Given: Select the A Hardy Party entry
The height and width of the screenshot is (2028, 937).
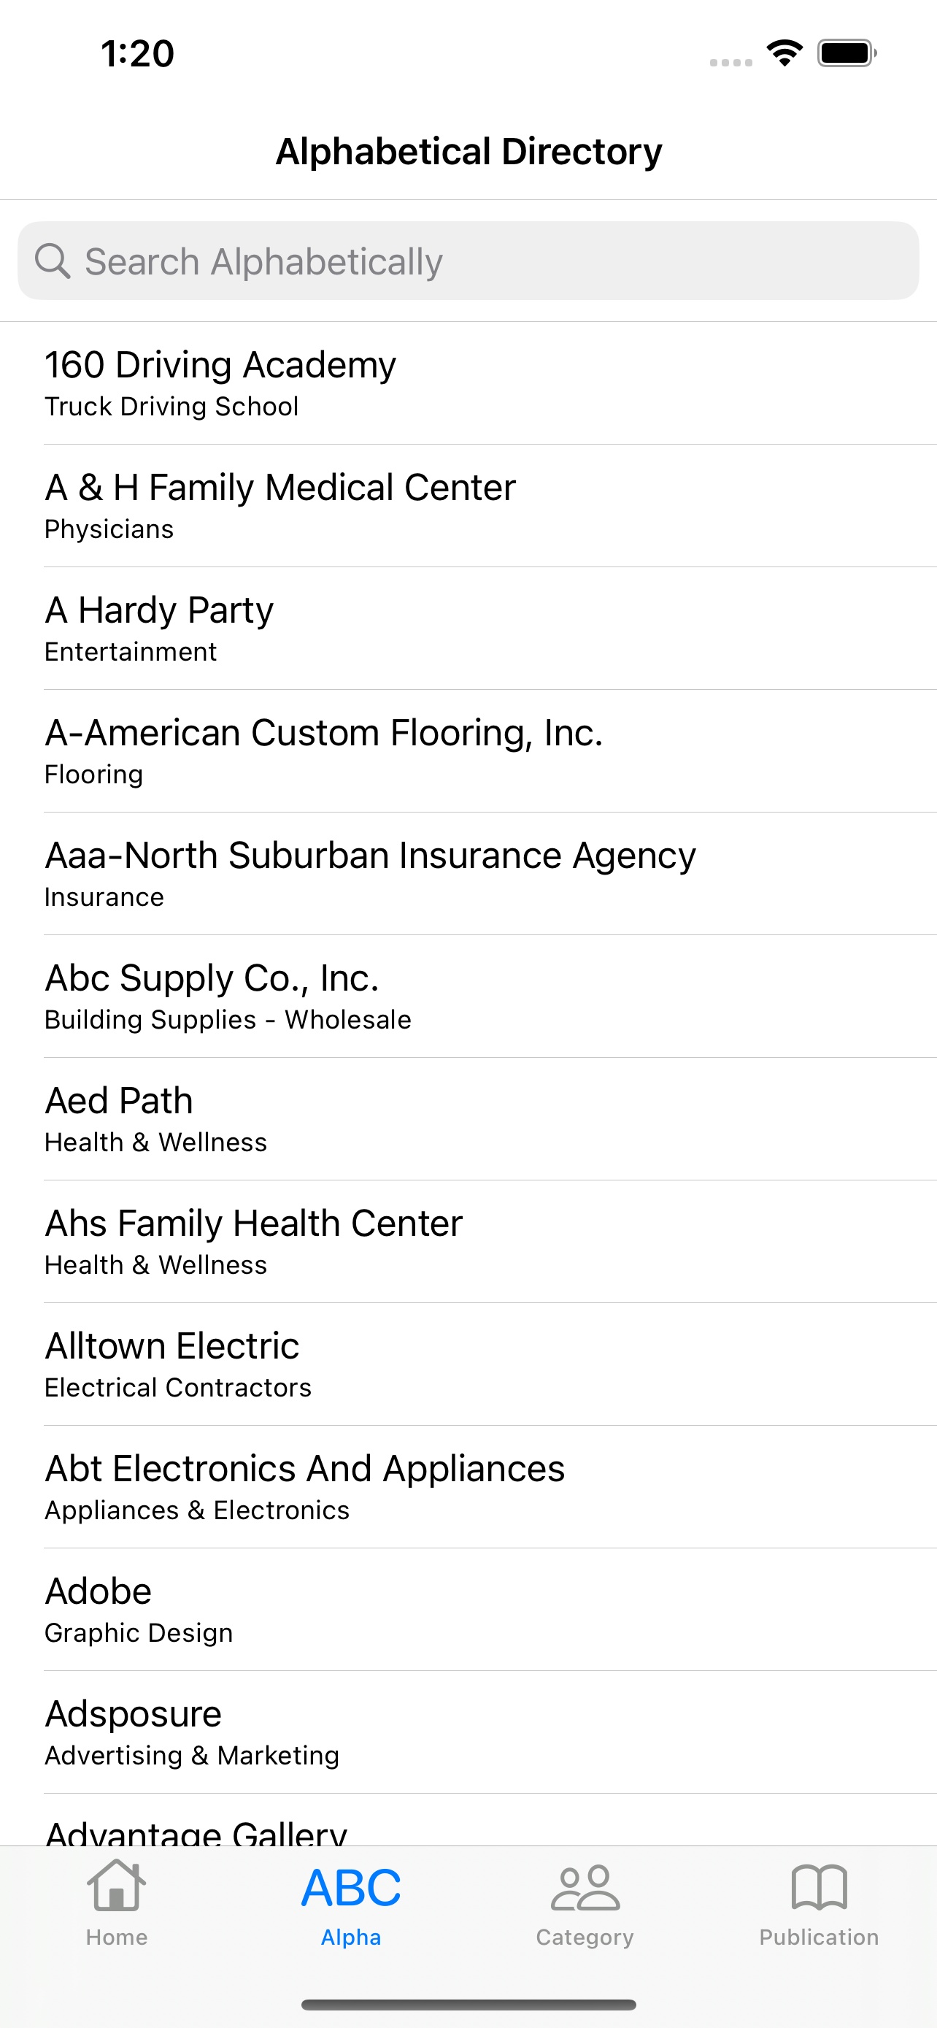Looking at the screenshot, I should click(468, 629).
